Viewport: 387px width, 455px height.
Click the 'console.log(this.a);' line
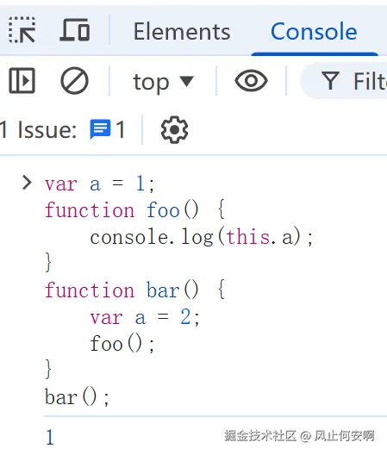click(202, 237)
